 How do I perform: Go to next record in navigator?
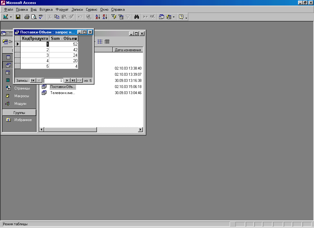67,81
